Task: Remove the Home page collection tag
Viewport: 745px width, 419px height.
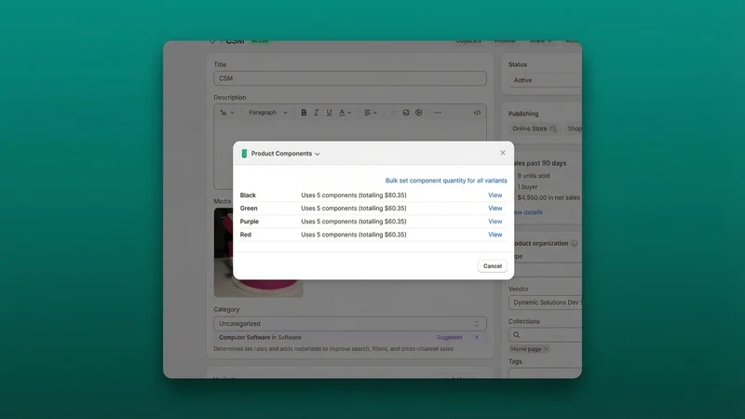Action: point(547,349)
